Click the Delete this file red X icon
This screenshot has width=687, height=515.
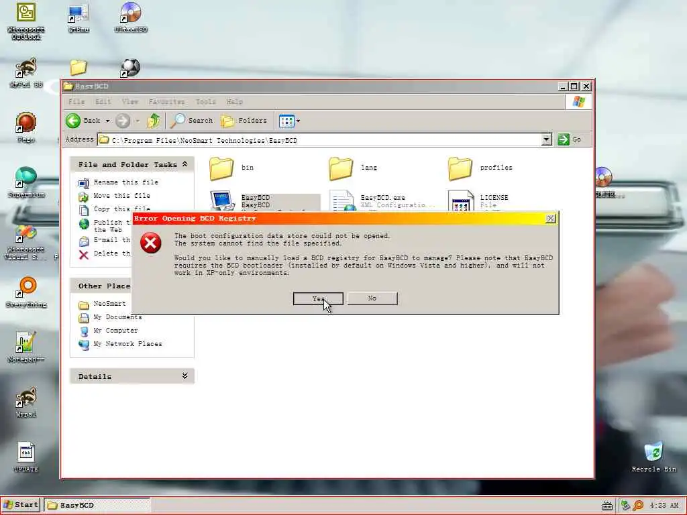tap(84, 255)
